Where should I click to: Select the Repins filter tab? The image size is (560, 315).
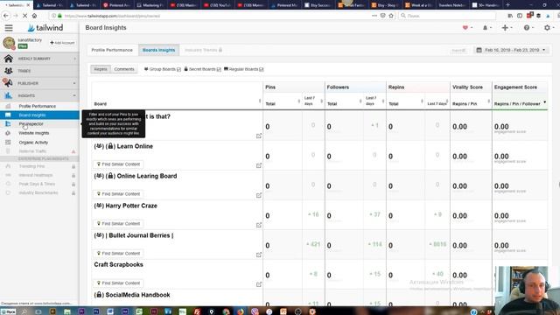101,69
